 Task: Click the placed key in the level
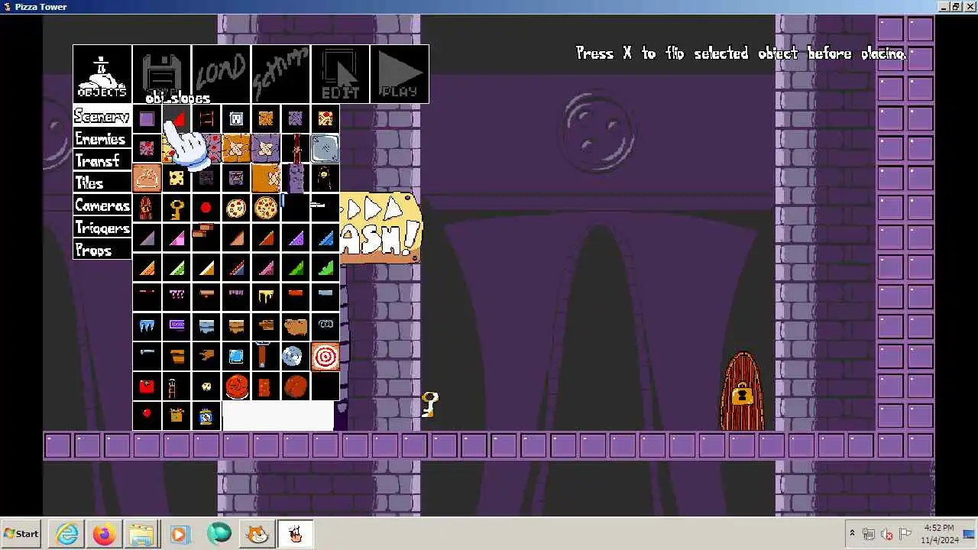[x=430, y=404]
